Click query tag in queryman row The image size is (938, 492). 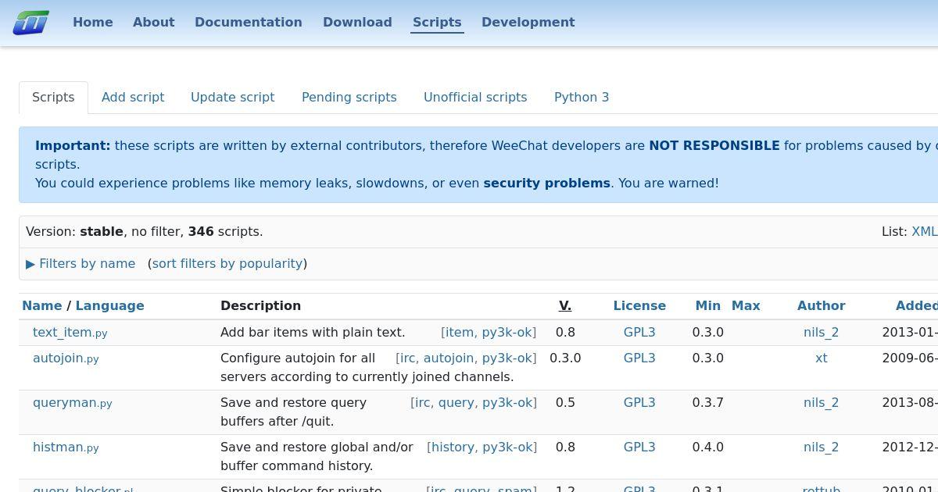456,403
